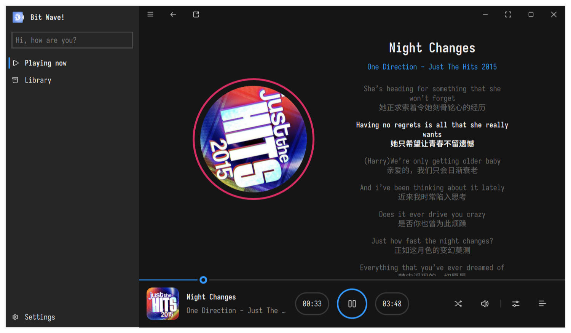
Task: Open Settings in the sidebar
Action: pyautogui.click(x=72, y=317)
